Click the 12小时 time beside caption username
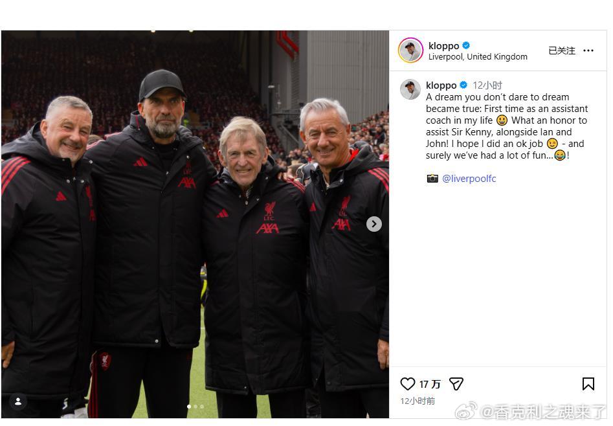Viewport: 613px width, 426px height. [487, 85]
